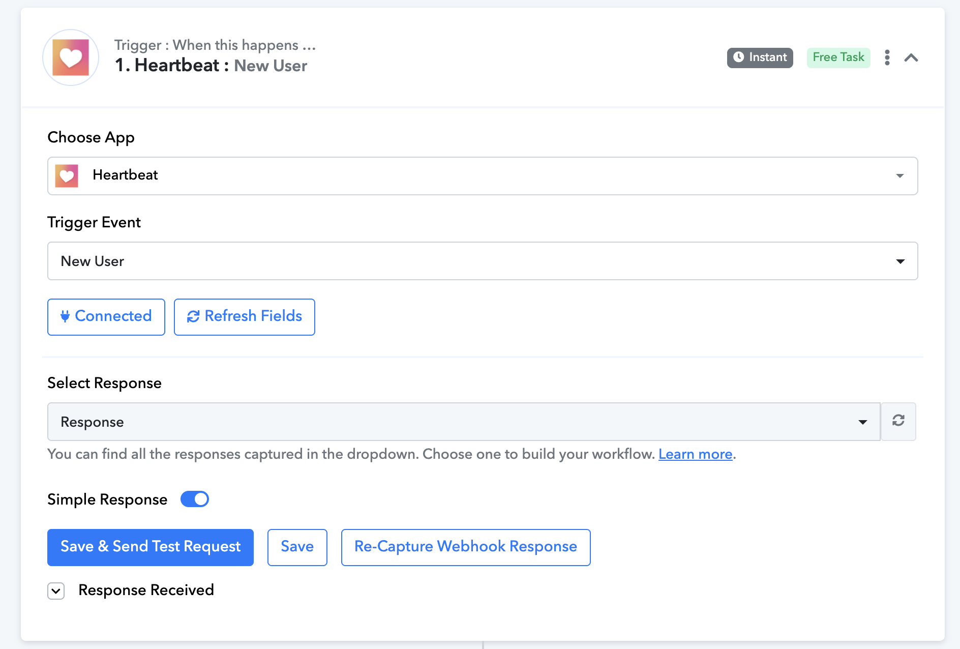Click the Save button
960x649 pixels.
point(297,547)
